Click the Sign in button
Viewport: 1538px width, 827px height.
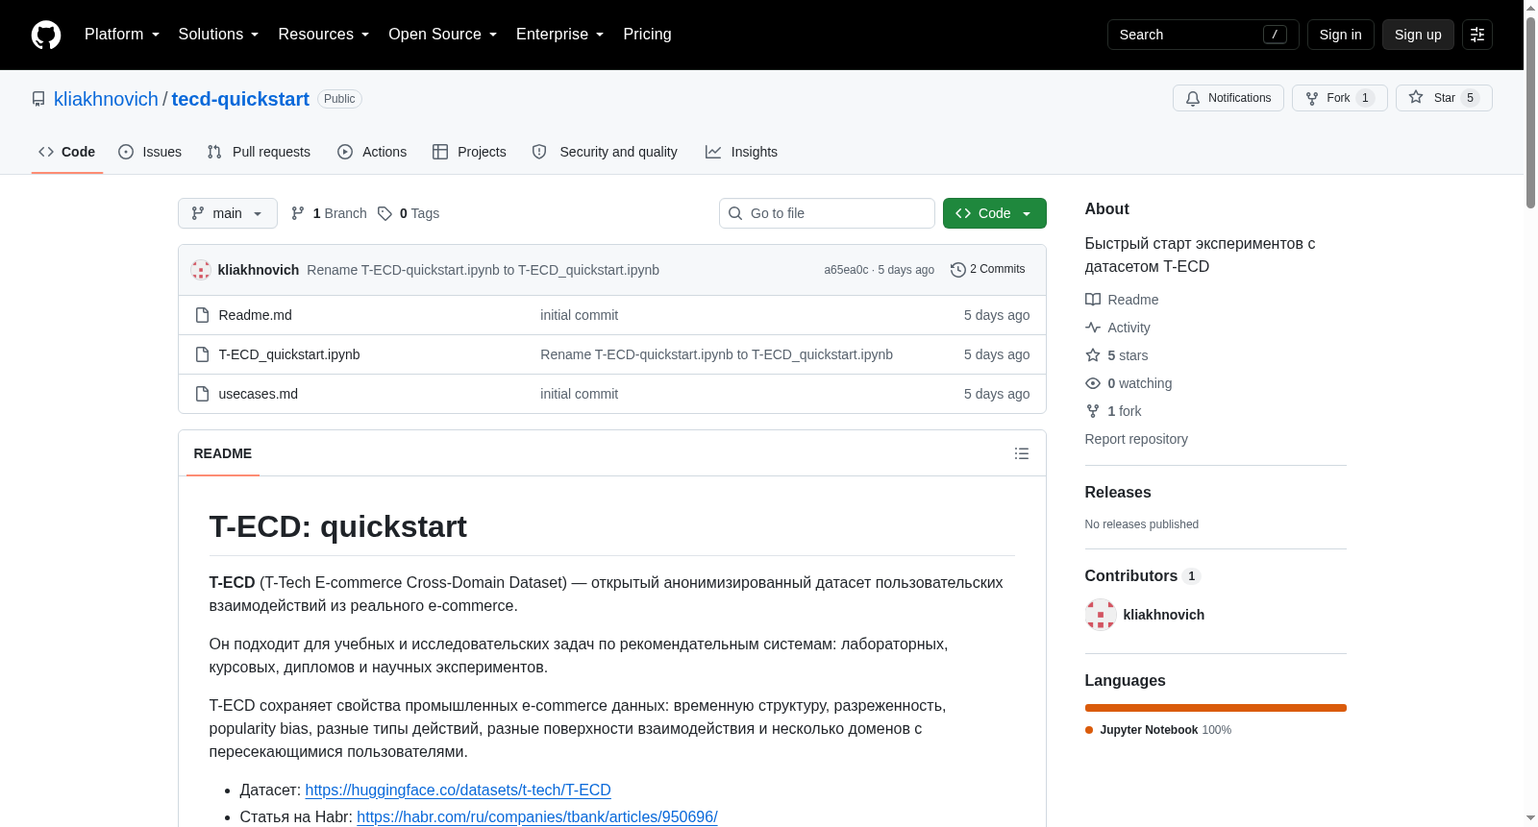1341,35
